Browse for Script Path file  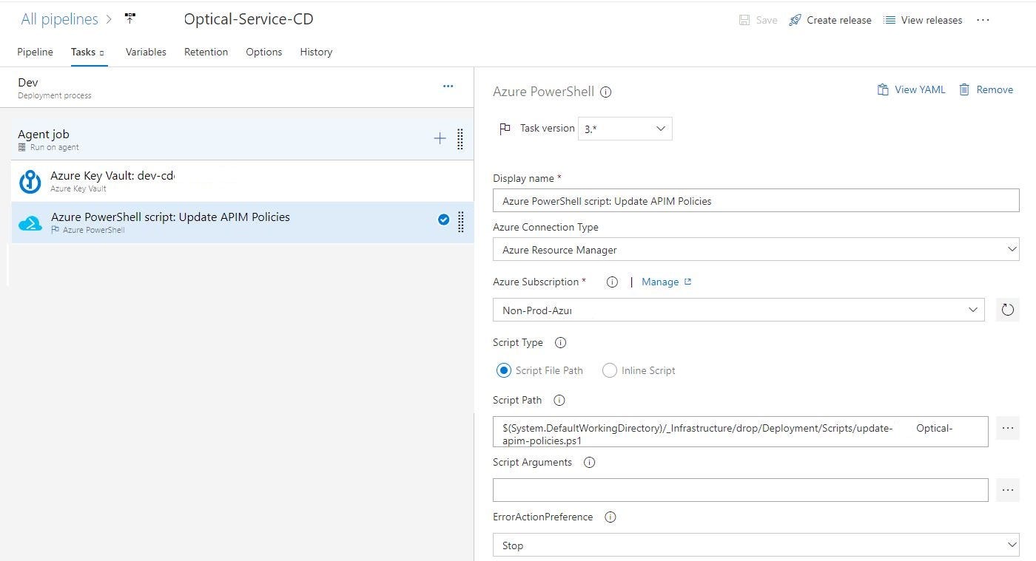click(x=1007, y=427)
